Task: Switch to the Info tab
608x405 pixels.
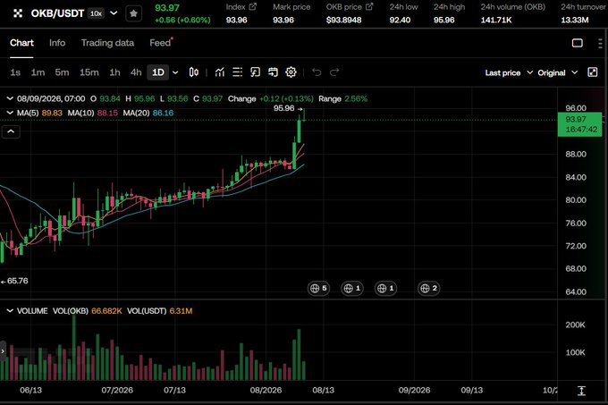Action: click(57, 43)
